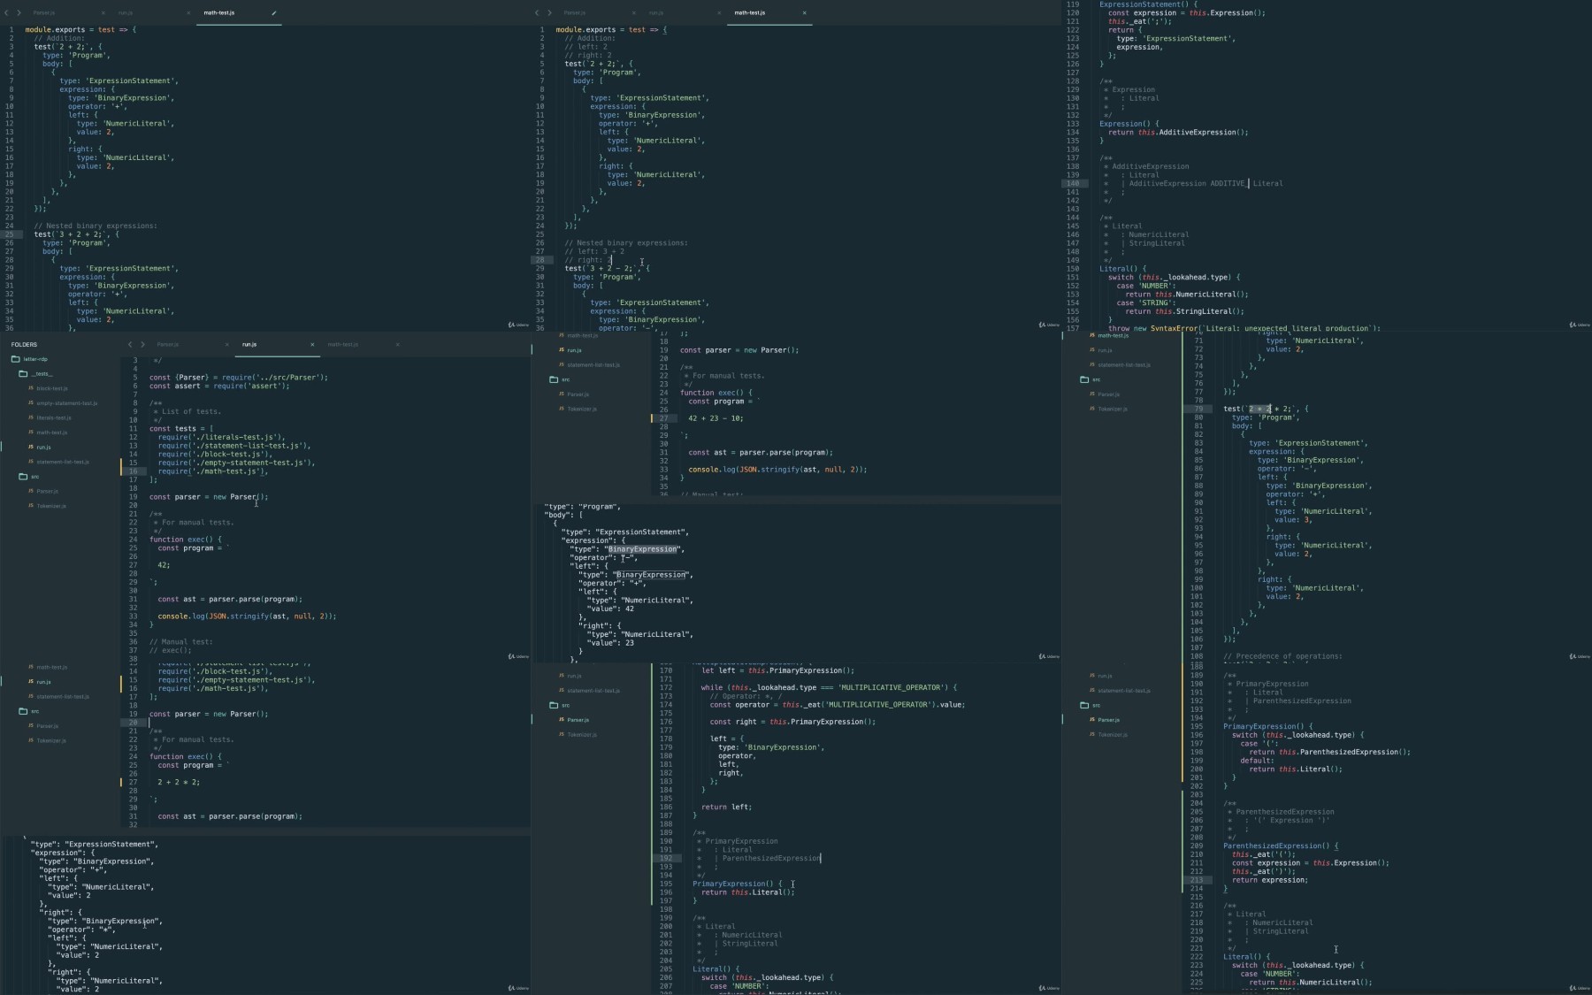Open Parser.js under src in FOLDERS sidebar

pos(48,491)
